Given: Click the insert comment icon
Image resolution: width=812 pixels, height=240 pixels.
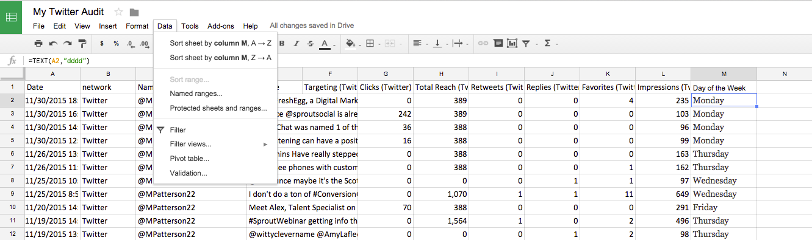Looking at the screenshot, I should click(498, 44).
